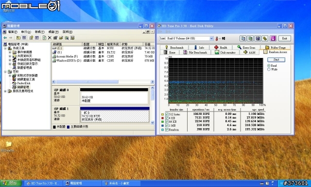This screenshot has height=187, width=311.
Task: Click the back arrow in Computer Management toolbar
Action: coord(5,38)
